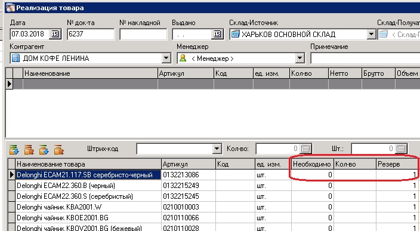Click the № накладной input field

coord(143,34)
